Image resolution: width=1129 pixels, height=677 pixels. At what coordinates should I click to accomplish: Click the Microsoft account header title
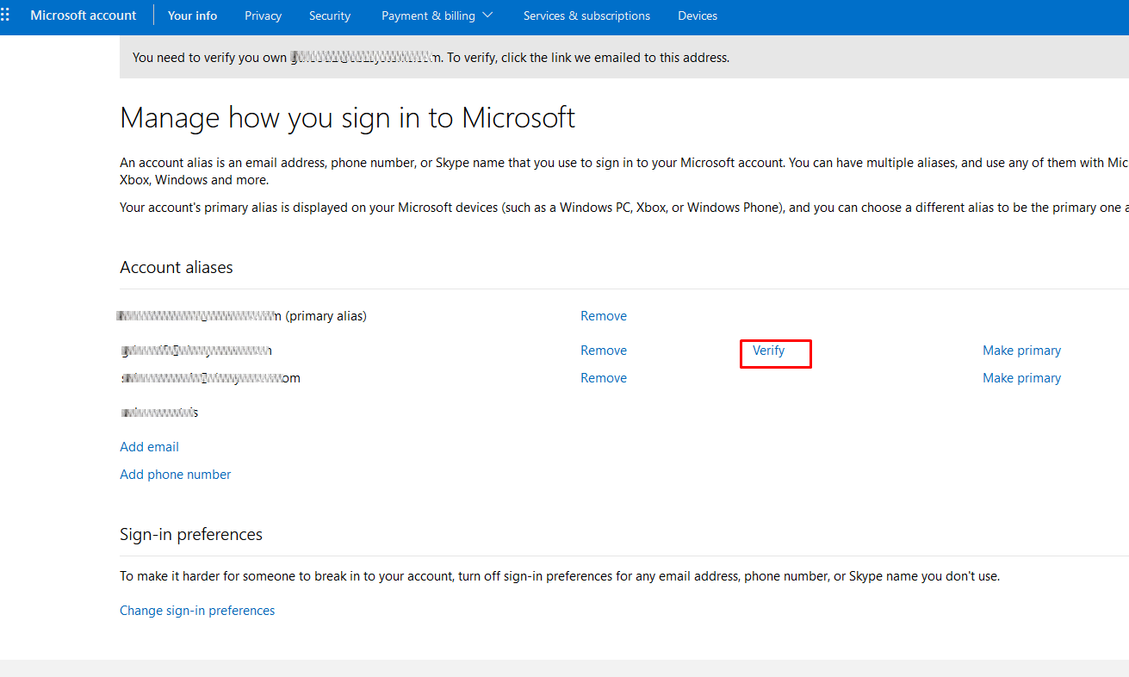click(x=84, y=16)
